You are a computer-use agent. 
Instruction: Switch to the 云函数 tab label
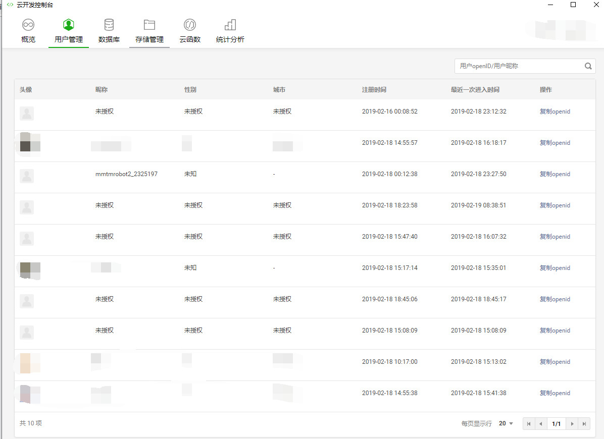[x=190, y=39]
